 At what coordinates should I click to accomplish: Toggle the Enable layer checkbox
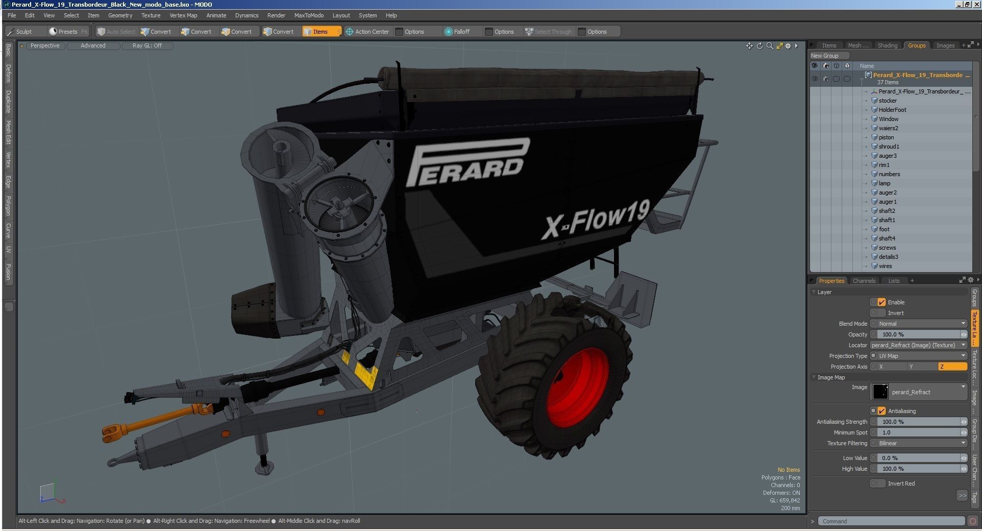[x=881, y=302]
